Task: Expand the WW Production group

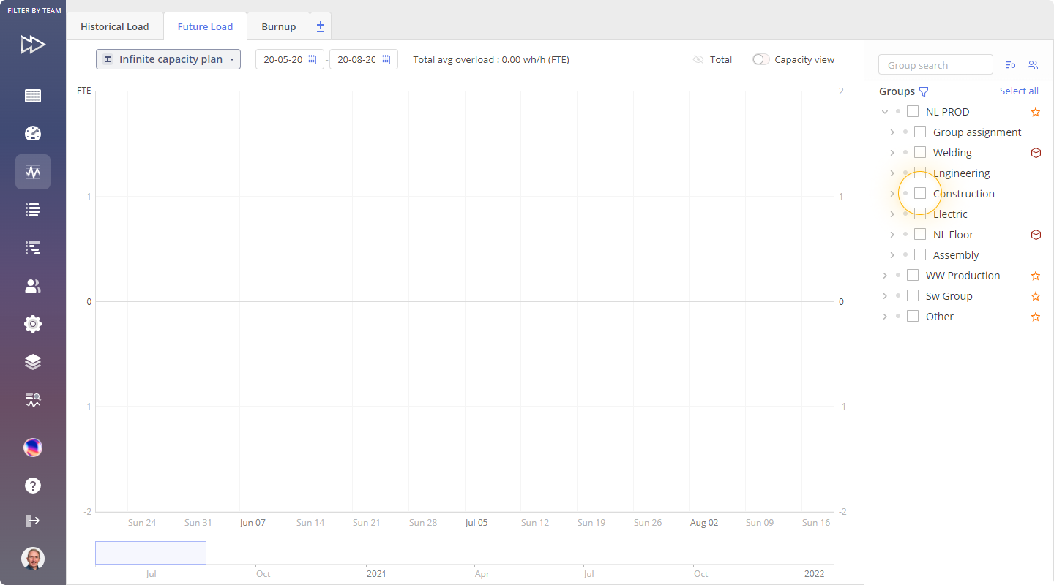Action: 885,276
